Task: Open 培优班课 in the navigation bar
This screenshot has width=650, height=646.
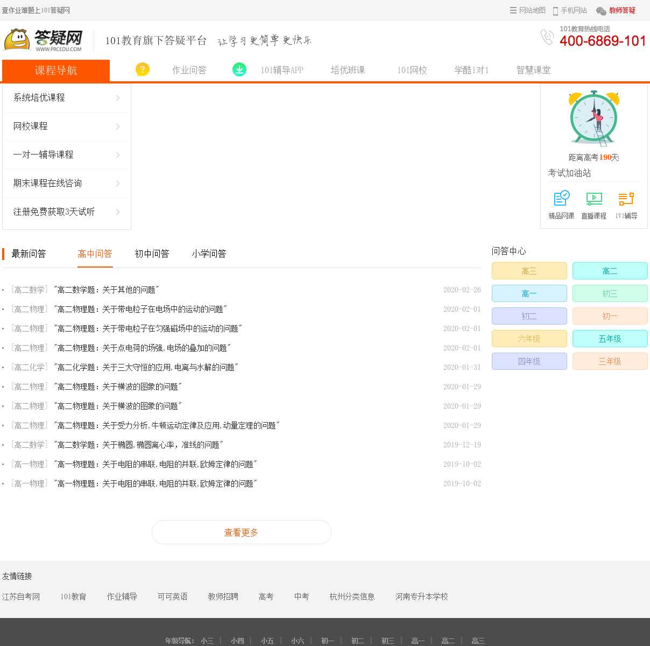Action: coord(348,70)
